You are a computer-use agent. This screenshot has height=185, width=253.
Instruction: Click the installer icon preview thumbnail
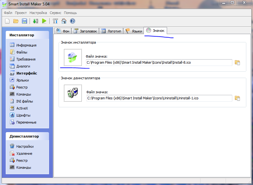pos(73,58)
